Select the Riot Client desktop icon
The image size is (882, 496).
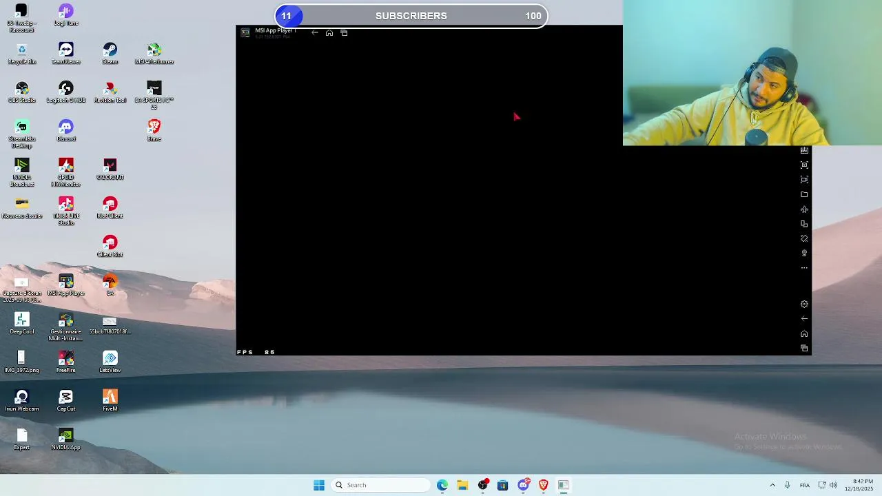110,208
